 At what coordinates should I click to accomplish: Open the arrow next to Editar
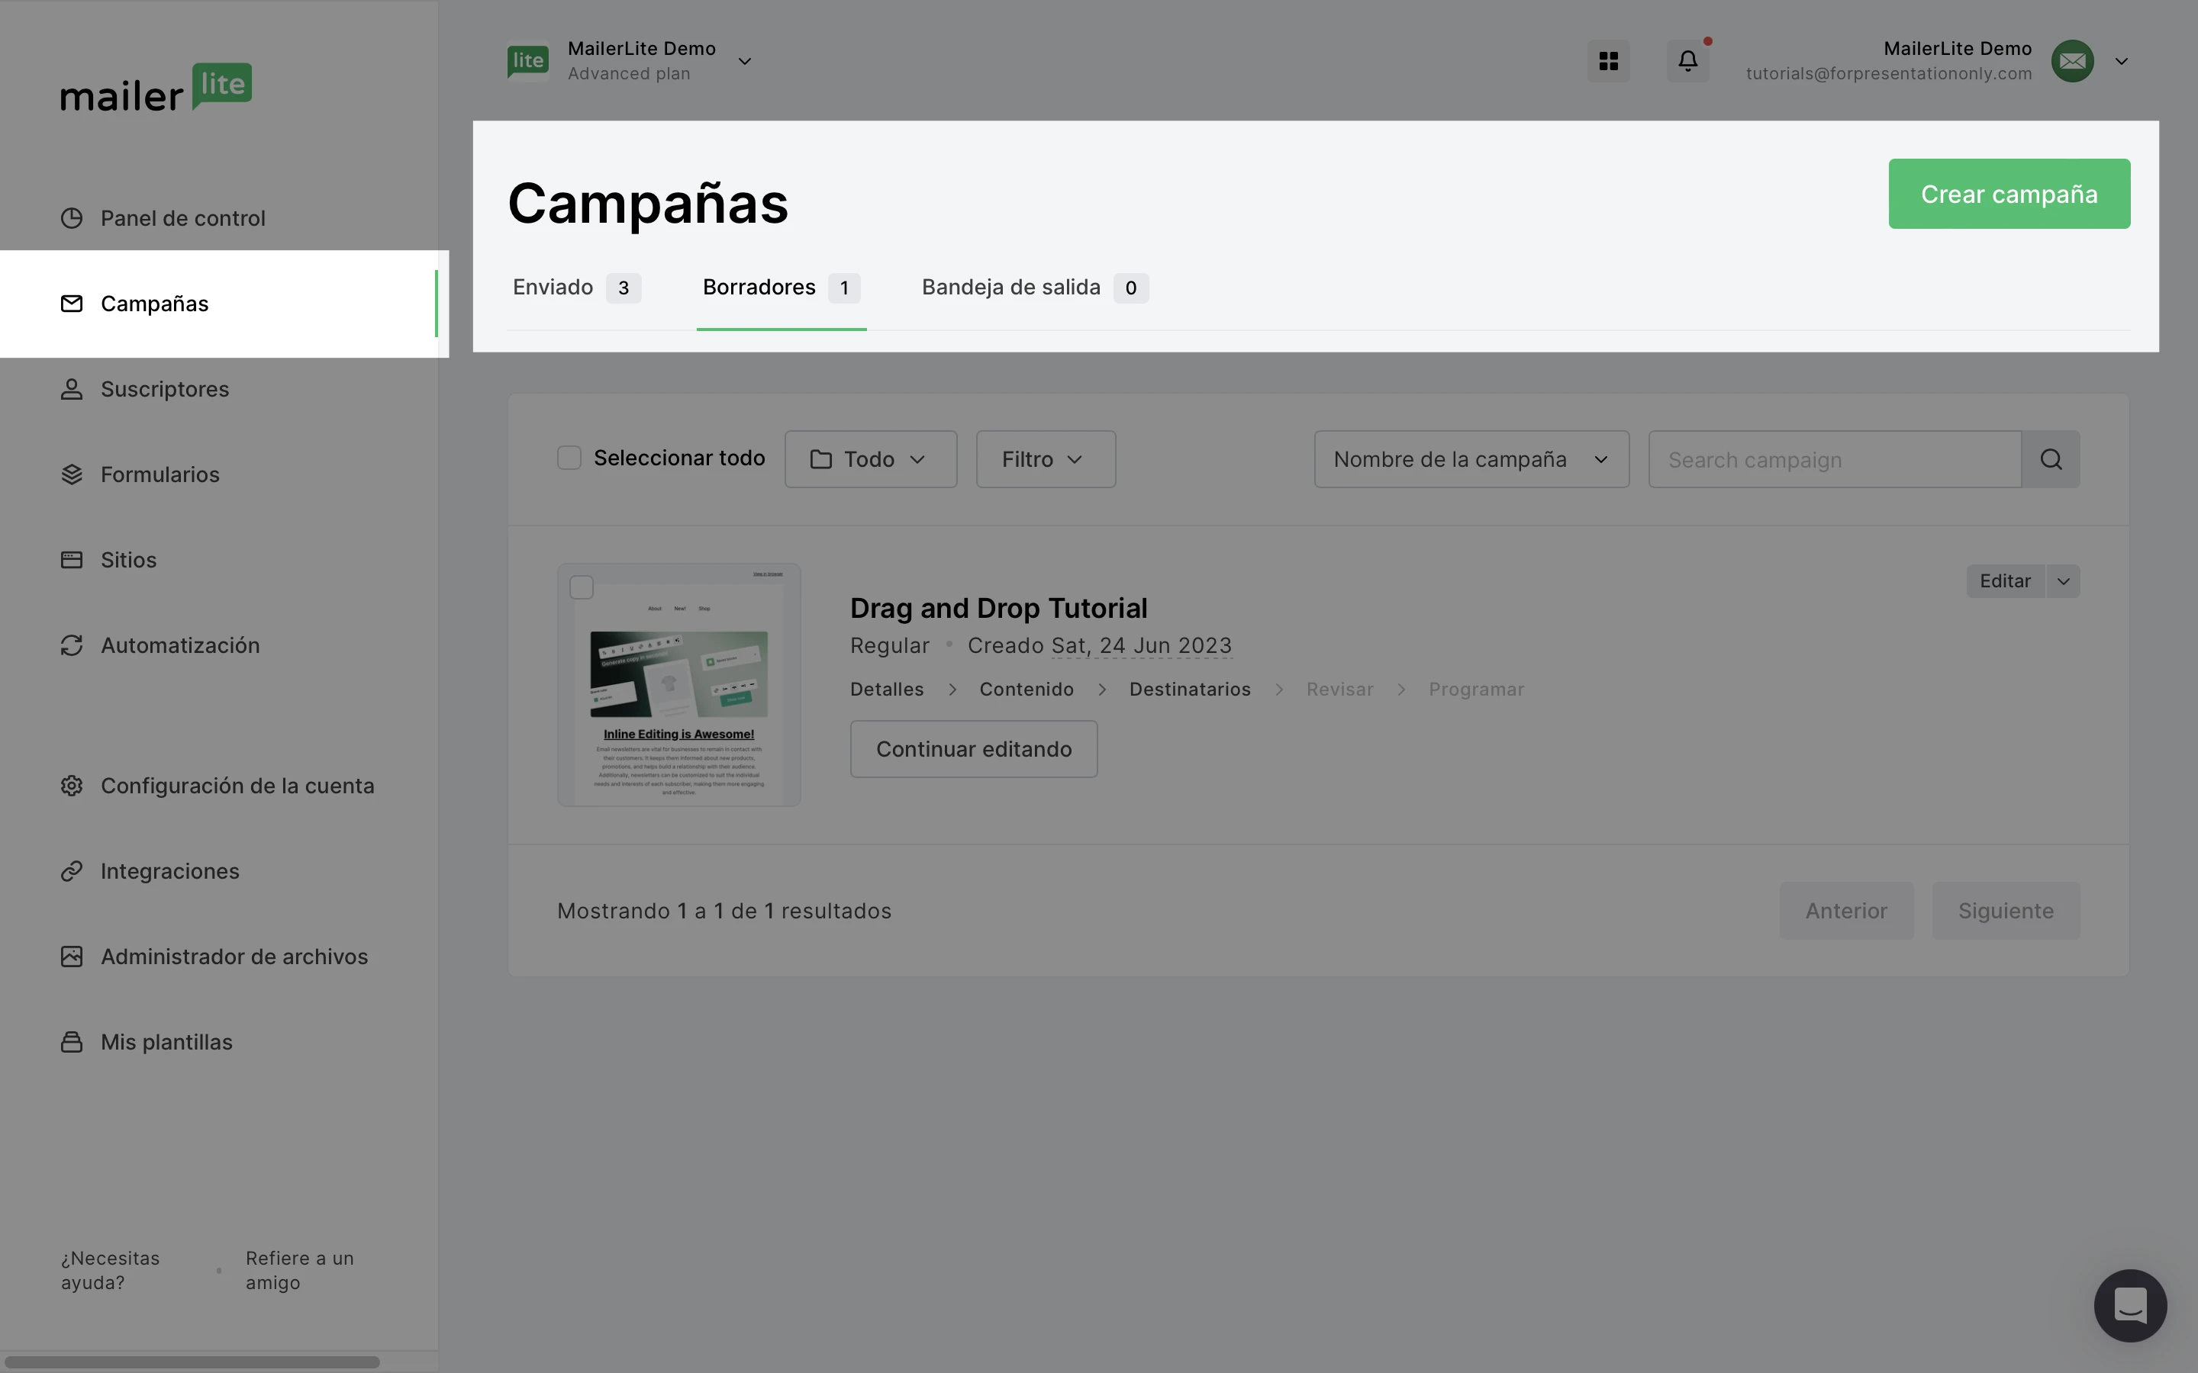2063,581
